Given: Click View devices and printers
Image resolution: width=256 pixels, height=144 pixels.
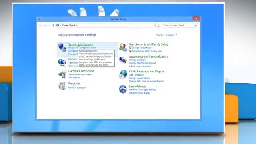Looking at the screenshot, I should (x=80, y=74).
